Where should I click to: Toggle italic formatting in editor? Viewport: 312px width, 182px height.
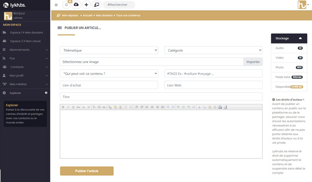pyautogui.click(x=68, y=107)
